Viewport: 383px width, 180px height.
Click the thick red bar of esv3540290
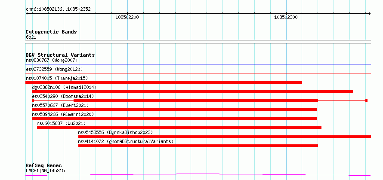point(196,101)
